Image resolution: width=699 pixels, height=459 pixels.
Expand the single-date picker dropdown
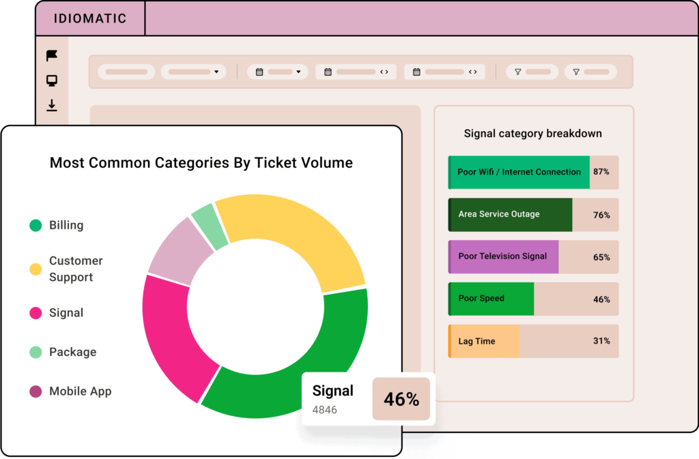pyautogui.click(x=298, y=72)
